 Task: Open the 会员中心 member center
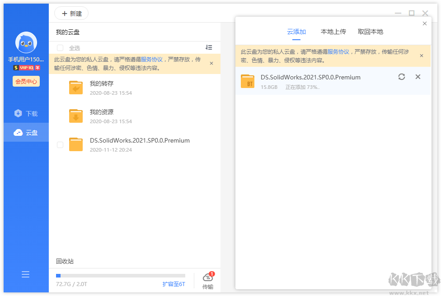click(25, 82)
